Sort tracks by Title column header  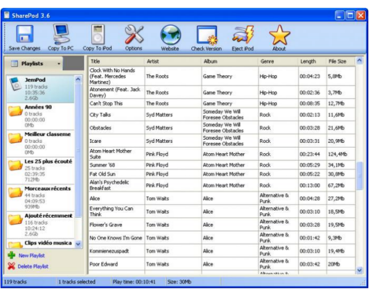click(x=117, y=62)
